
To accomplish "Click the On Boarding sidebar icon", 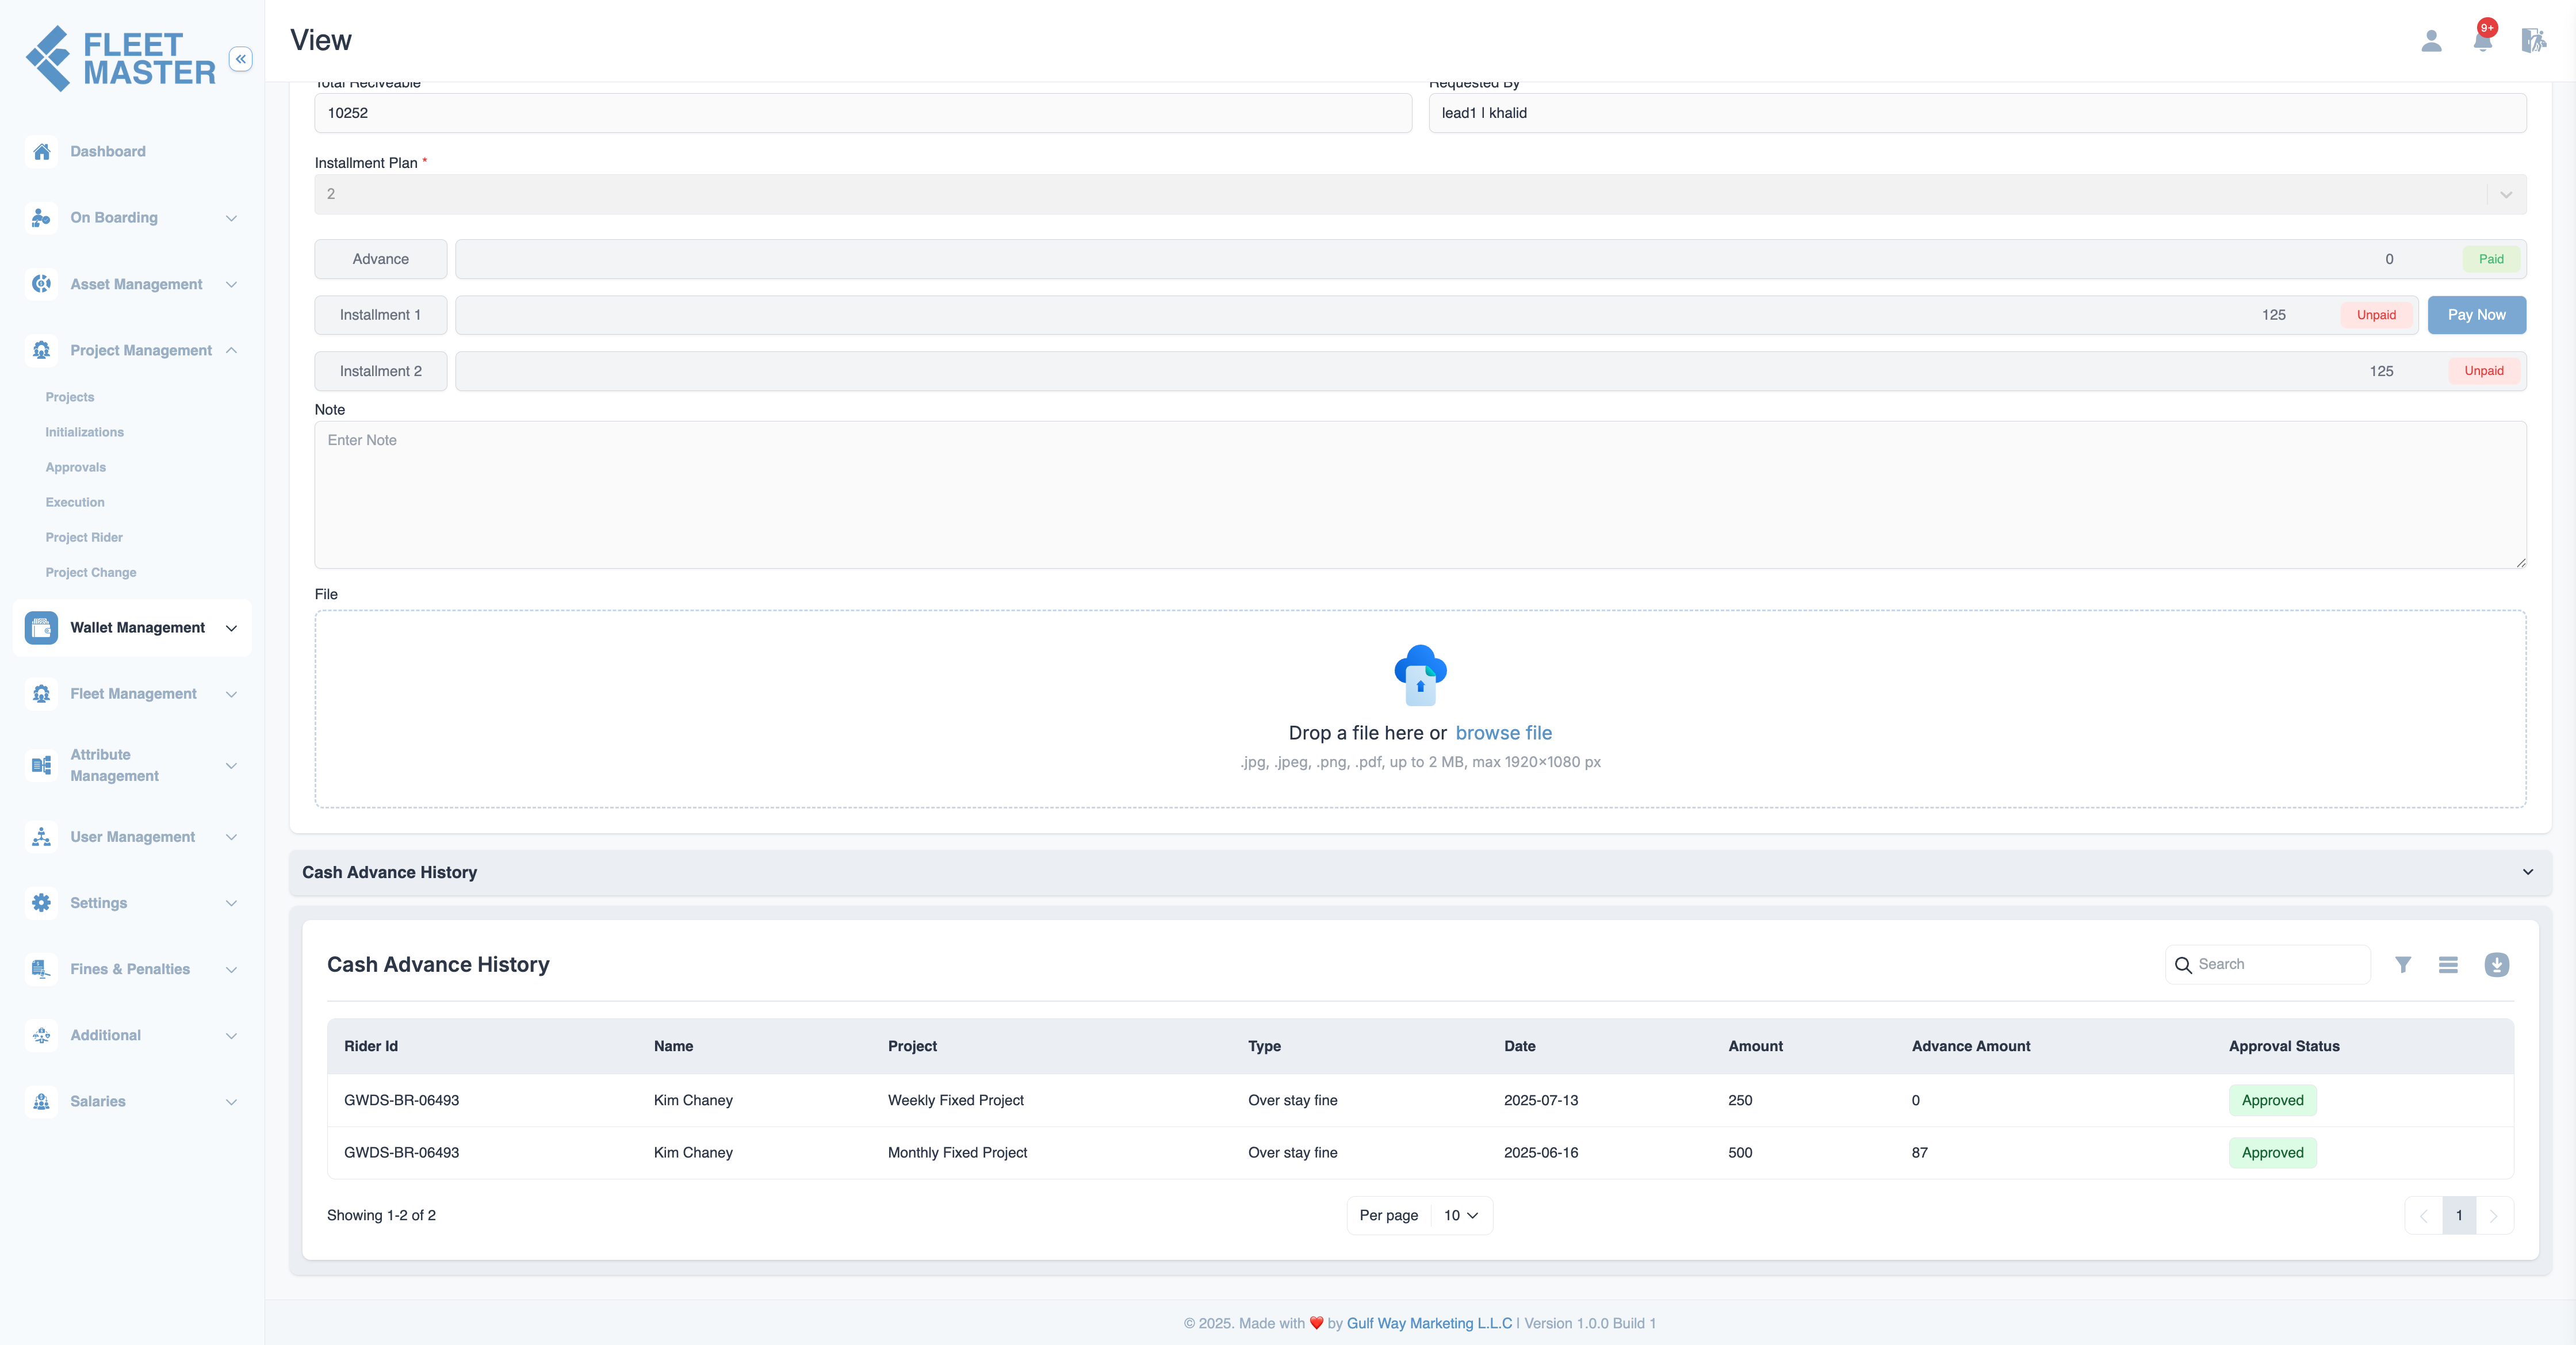I will (41, 218).
